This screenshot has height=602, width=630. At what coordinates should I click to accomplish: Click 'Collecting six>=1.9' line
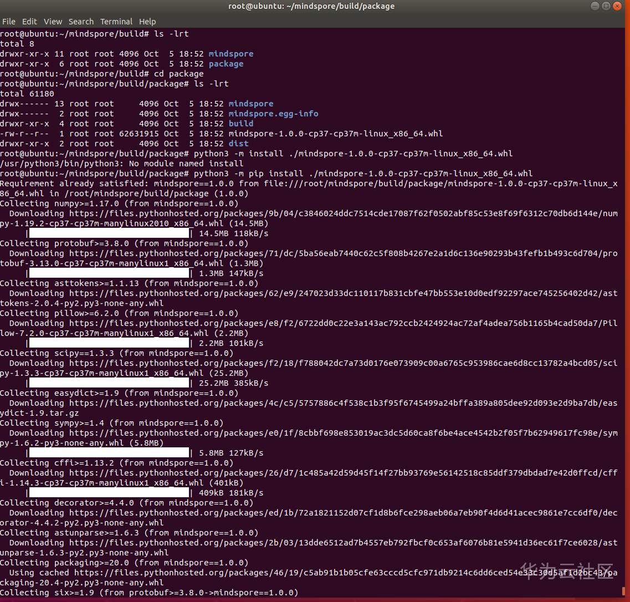149,593
